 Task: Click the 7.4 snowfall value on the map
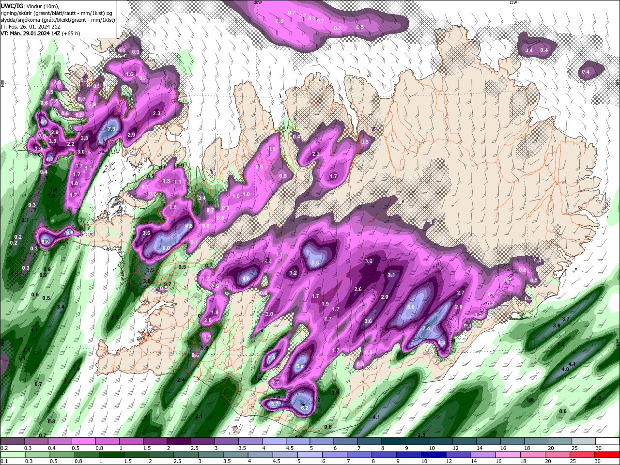tap(426, 328)
